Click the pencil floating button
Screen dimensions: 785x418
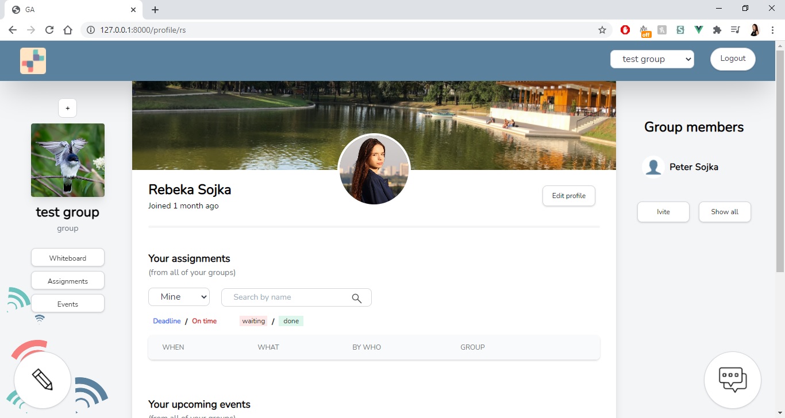43,380
